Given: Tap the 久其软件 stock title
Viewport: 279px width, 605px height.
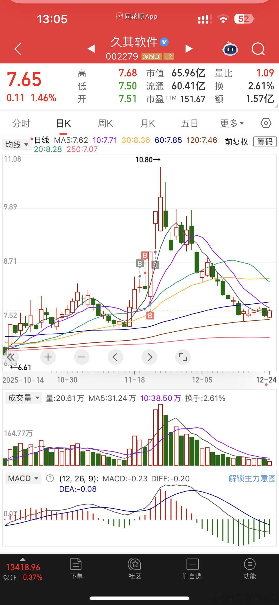Looking at the screenshot, I should pos(134,42).
